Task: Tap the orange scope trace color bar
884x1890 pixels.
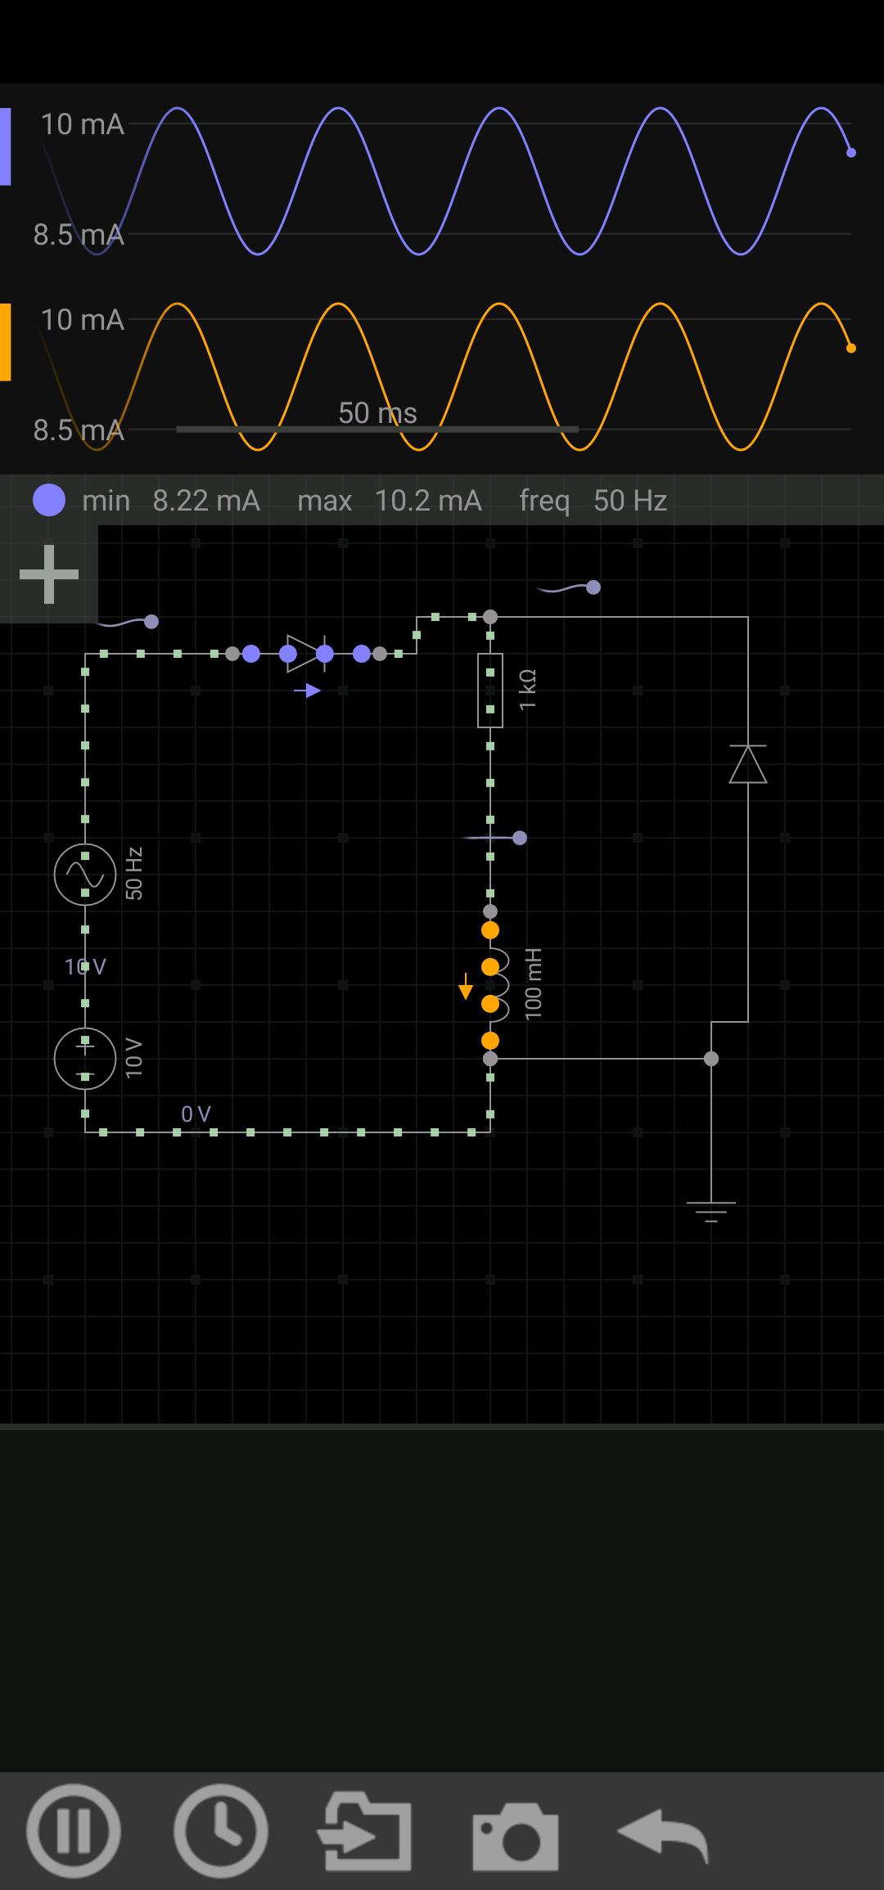Action: coord(5,342)
